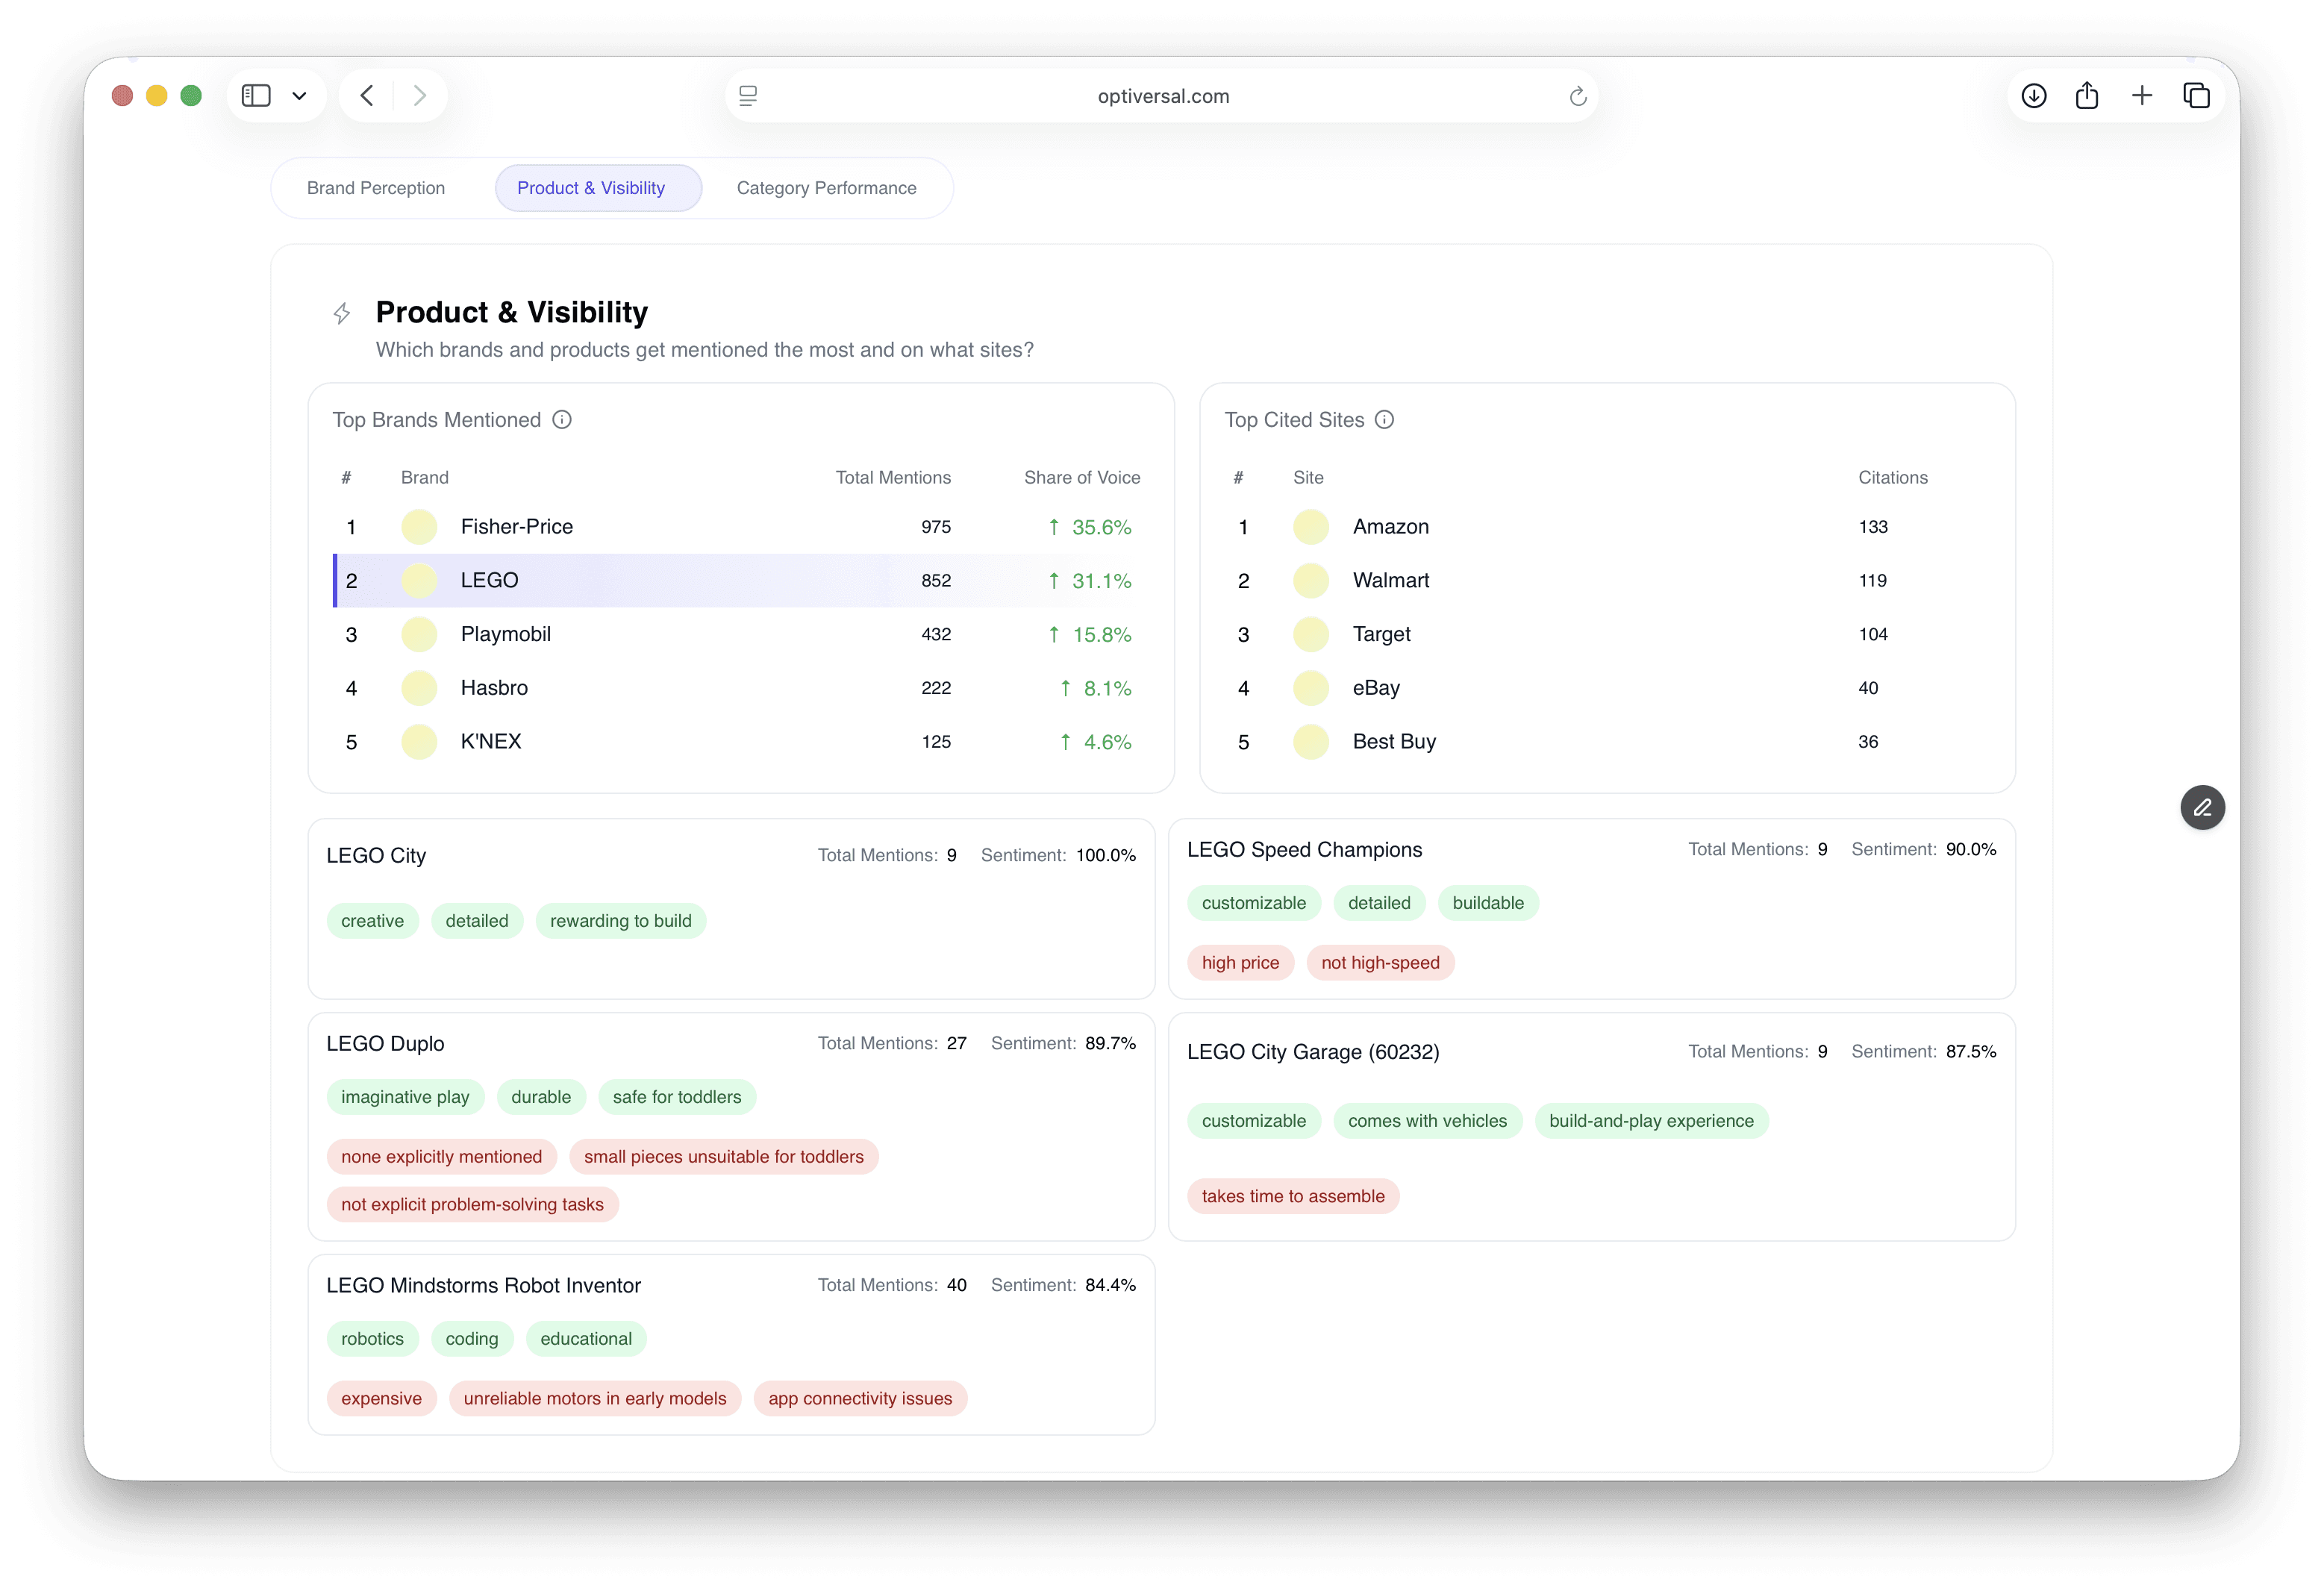Image resolution: width=2324 pixels, height=1591 pixels.
Task: Click the info icon beside Top Brands Mentioned
Action: click(x=562, y=420)
